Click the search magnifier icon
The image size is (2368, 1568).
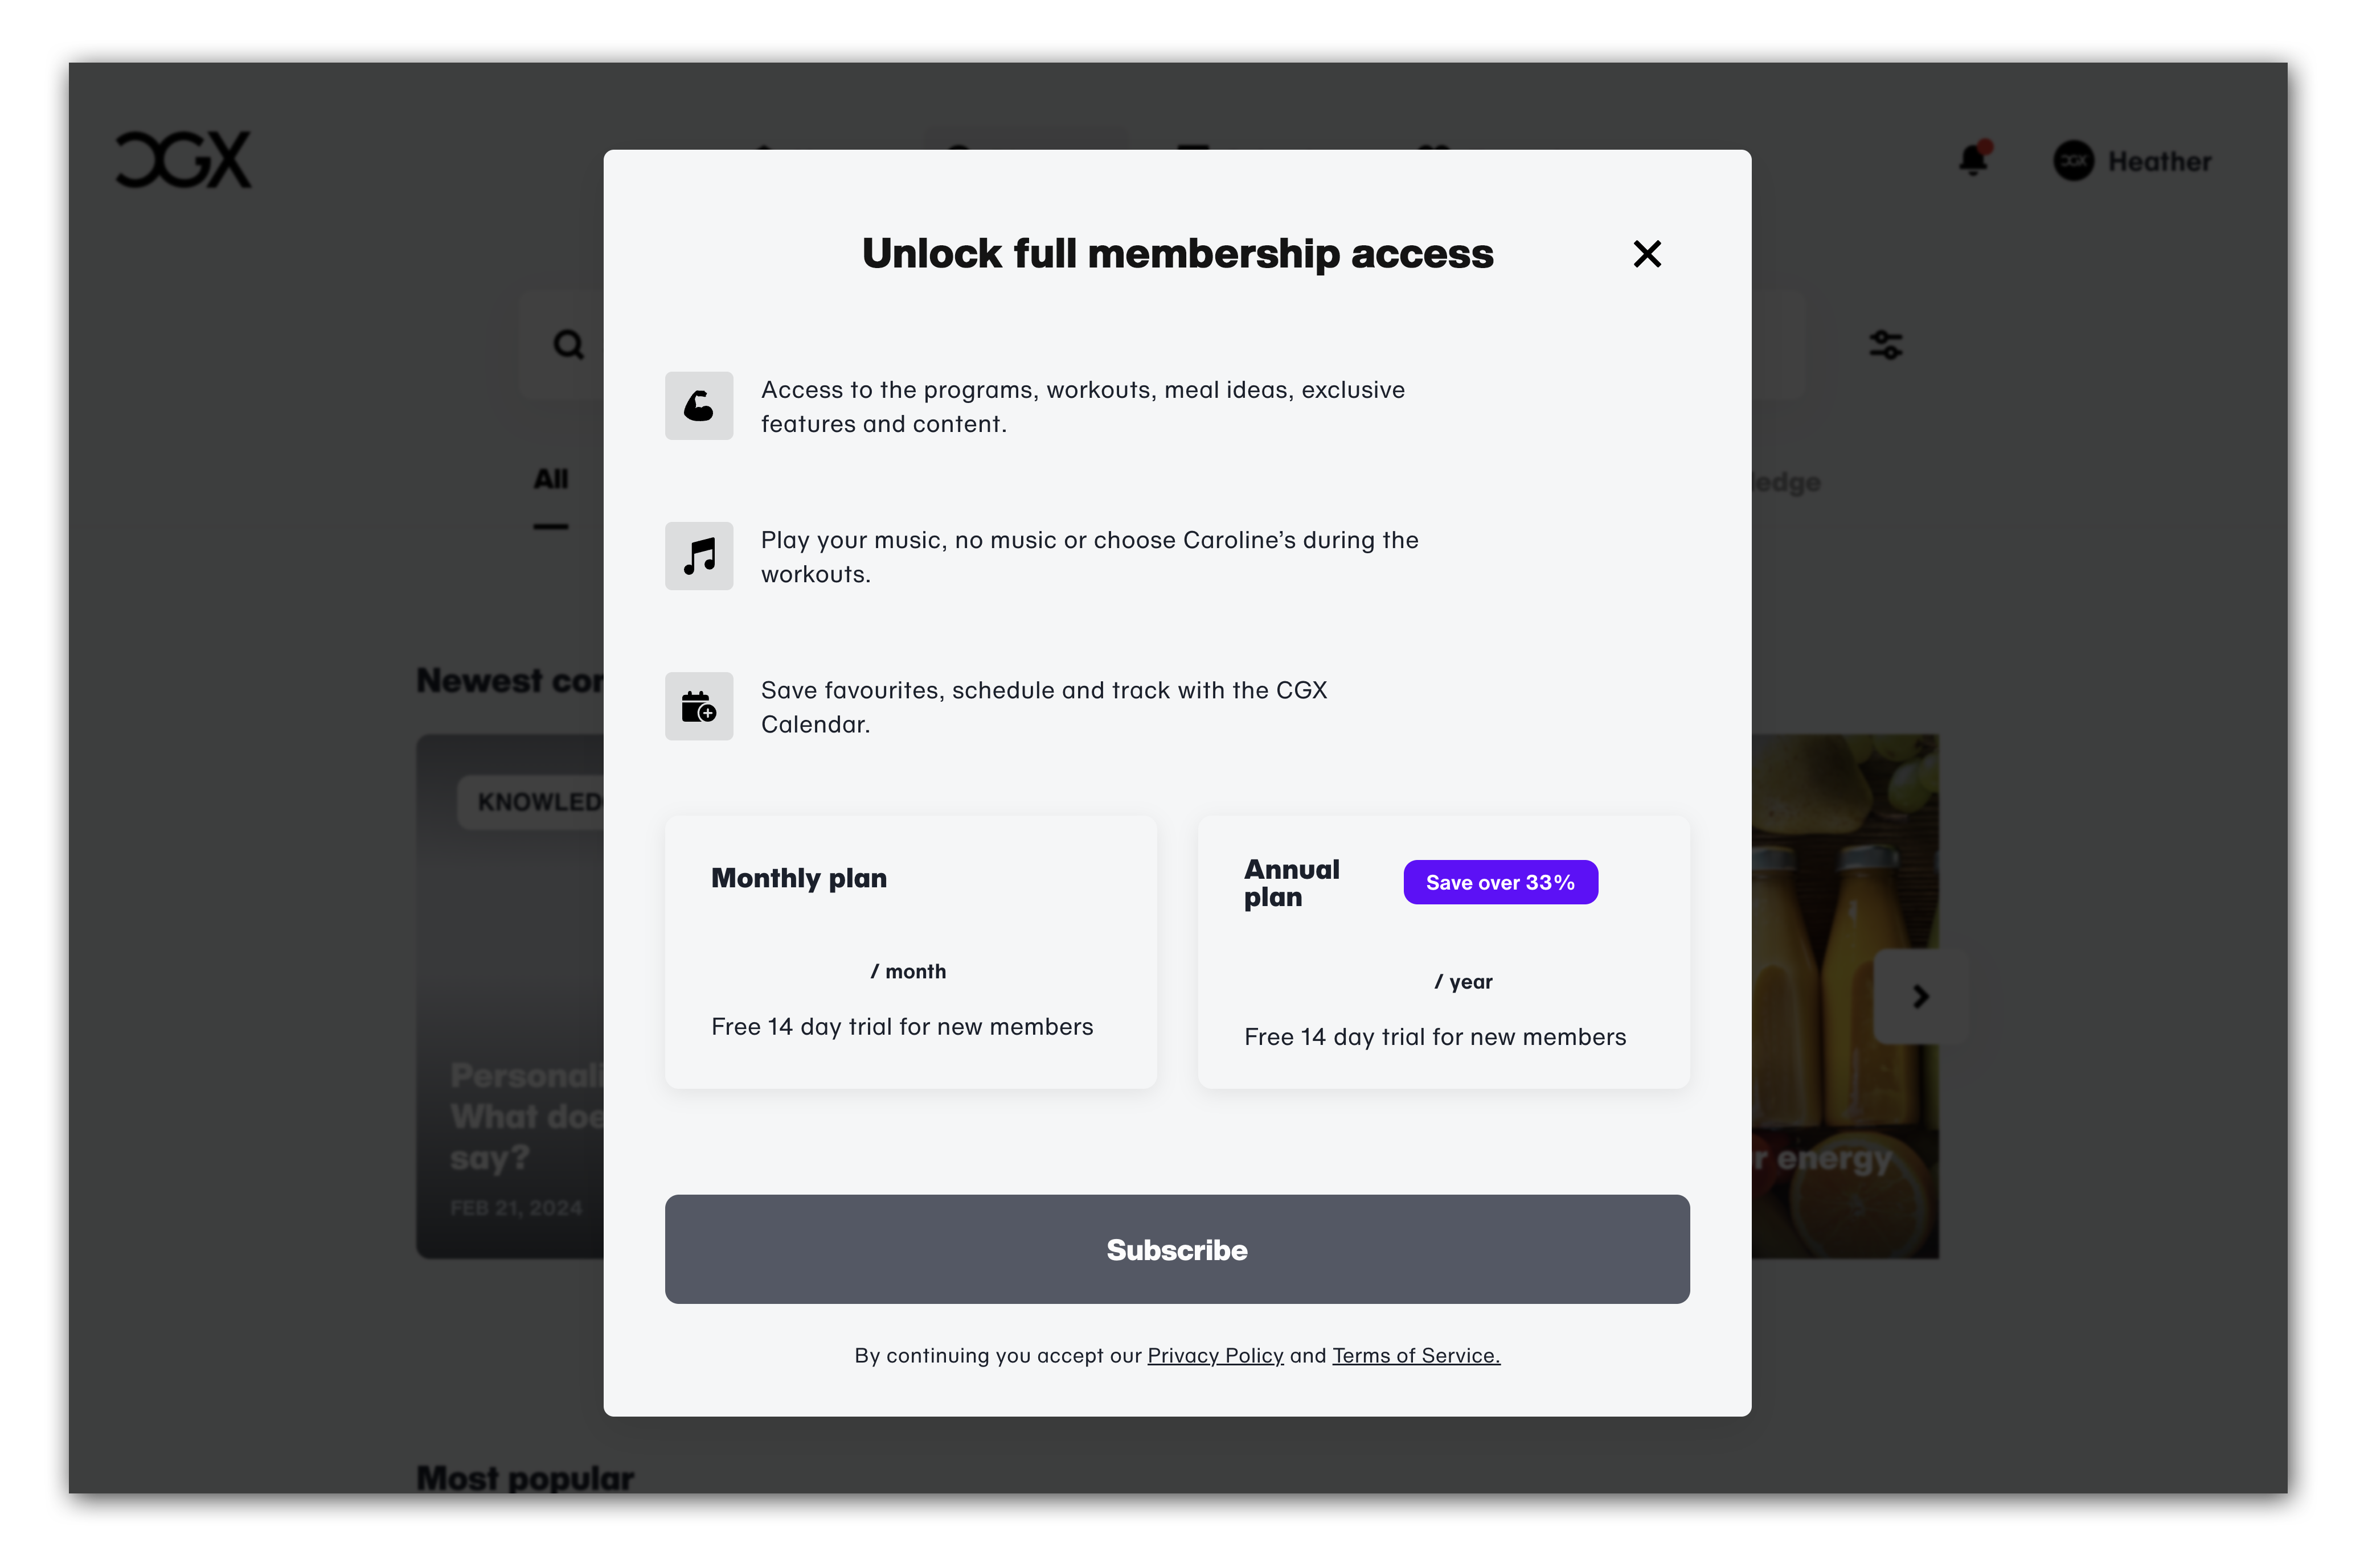pyautogui.click(x=568, y=345)
